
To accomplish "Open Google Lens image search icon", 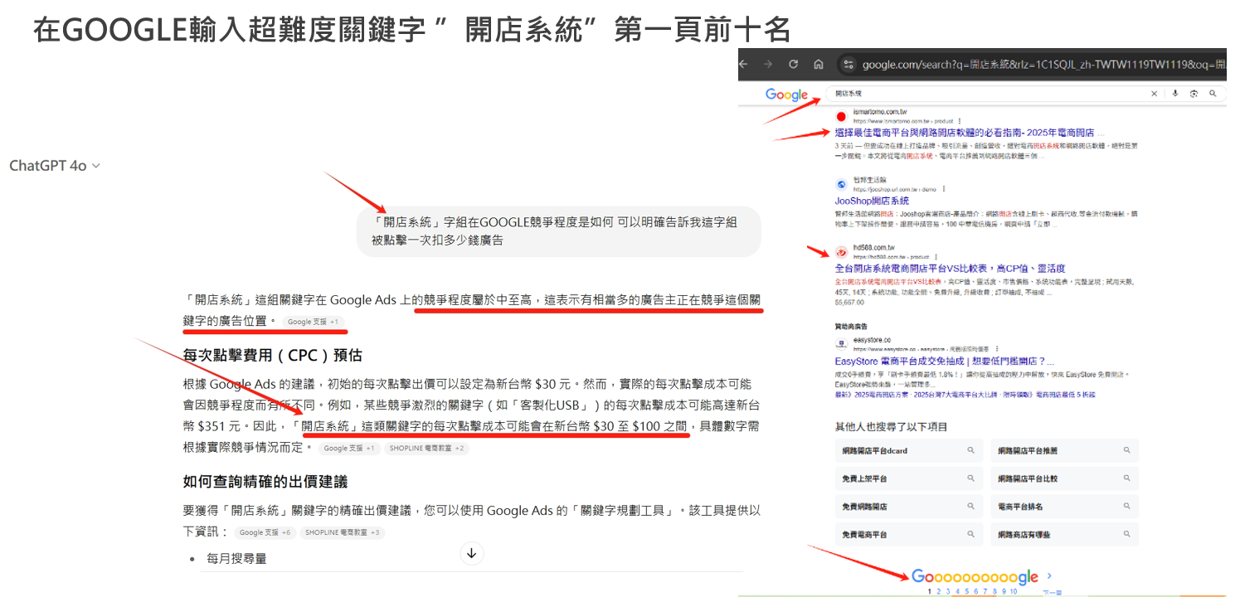I will tap(1194, 94).
